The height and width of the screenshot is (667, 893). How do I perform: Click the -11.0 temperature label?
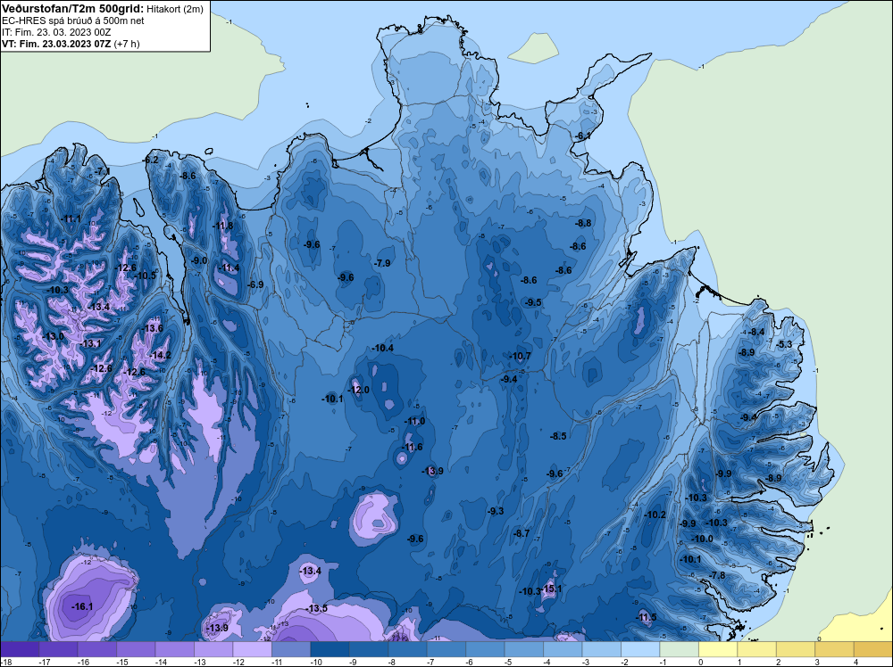pos(414,422)
